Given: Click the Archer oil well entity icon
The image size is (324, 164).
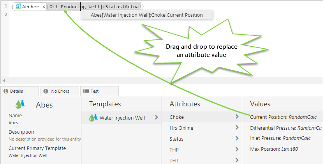Looking at the screenshot, I should coord(18,7).
